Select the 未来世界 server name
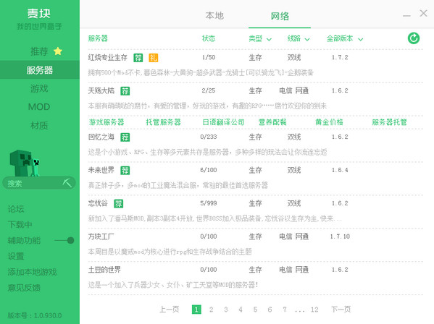This screenshot has width=434, height=324. point(101,170)
